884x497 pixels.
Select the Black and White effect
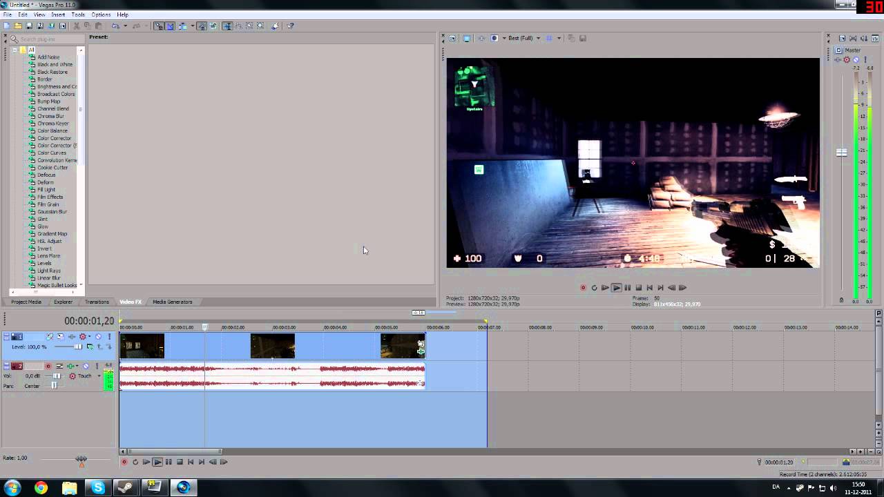[55, 64]
